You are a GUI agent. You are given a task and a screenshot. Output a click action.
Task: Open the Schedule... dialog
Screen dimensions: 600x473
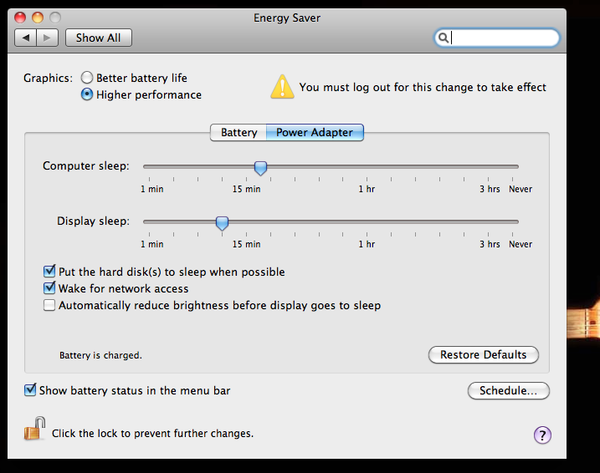(508, 390)
